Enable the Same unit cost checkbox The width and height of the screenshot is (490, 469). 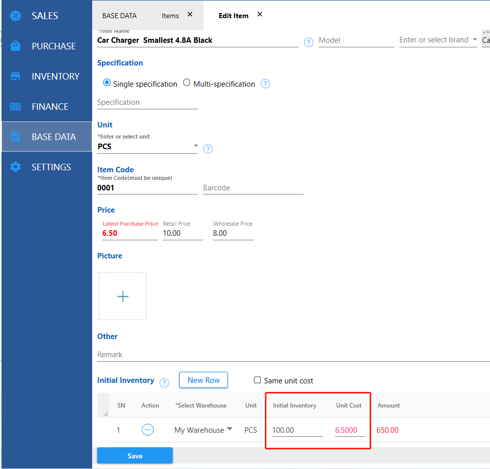pos(257,380)
